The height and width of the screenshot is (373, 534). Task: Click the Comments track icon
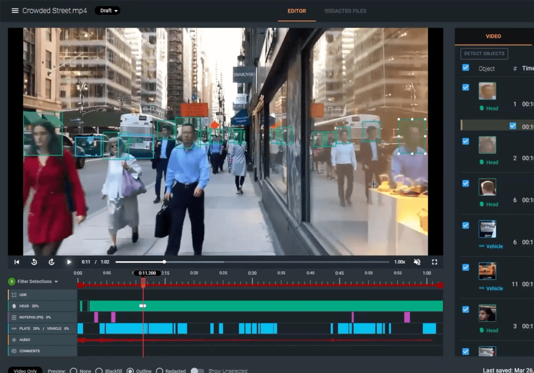point(14,351)
